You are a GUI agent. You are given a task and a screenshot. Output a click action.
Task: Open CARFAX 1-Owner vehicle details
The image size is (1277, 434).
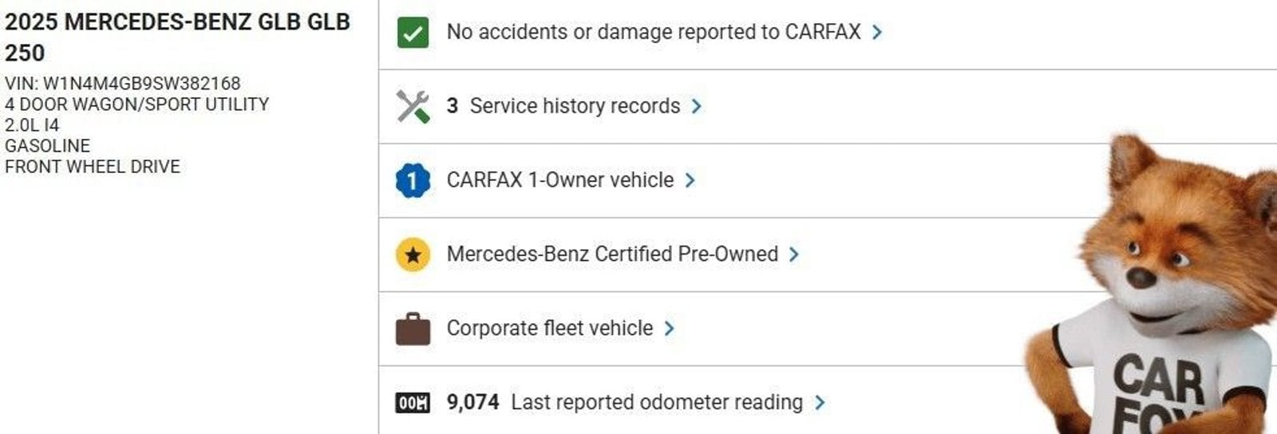click(x=559, y=180)
